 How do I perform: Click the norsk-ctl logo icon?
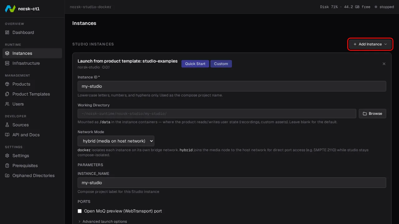click(x=10, y=9)
